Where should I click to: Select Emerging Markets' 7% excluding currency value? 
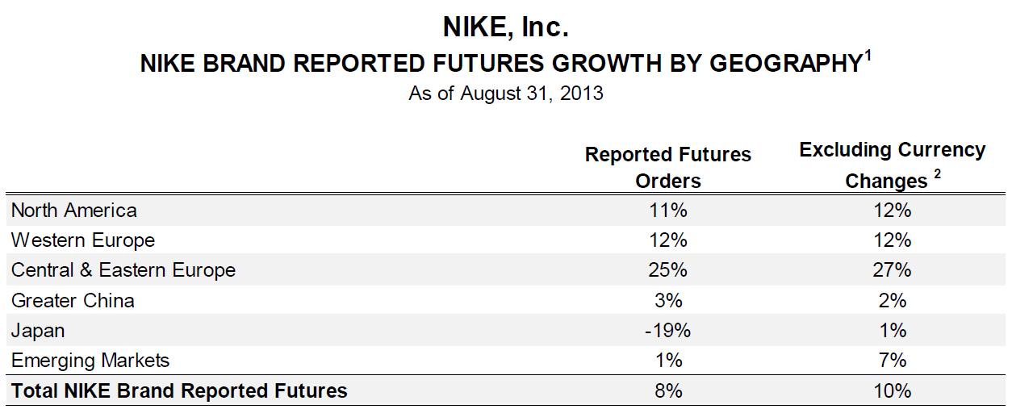click(x=892, y=361)
